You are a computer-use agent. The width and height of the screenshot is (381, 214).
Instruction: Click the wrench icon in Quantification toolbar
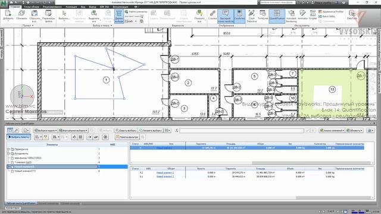tap(16, 131)
